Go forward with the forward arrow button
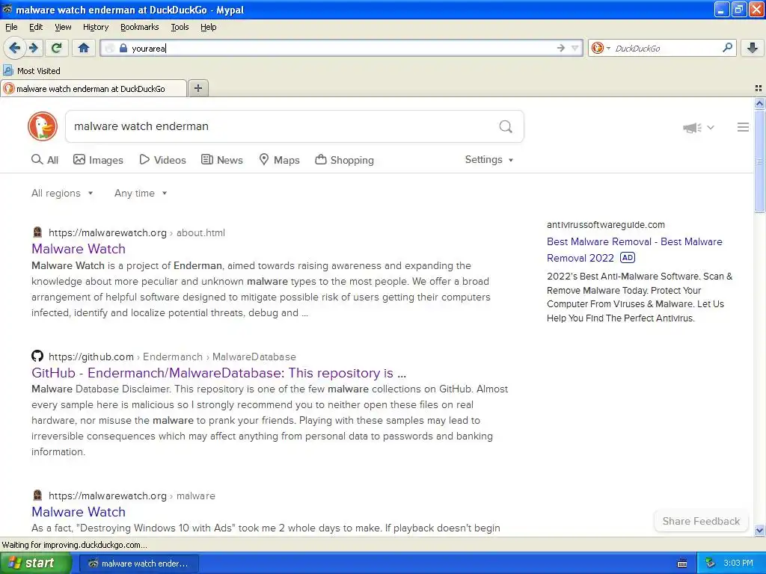 coord(33,48)
